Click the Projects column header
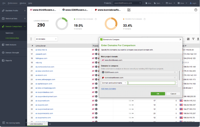Viewport: 200px width, 127px height. tap(96, 46)
